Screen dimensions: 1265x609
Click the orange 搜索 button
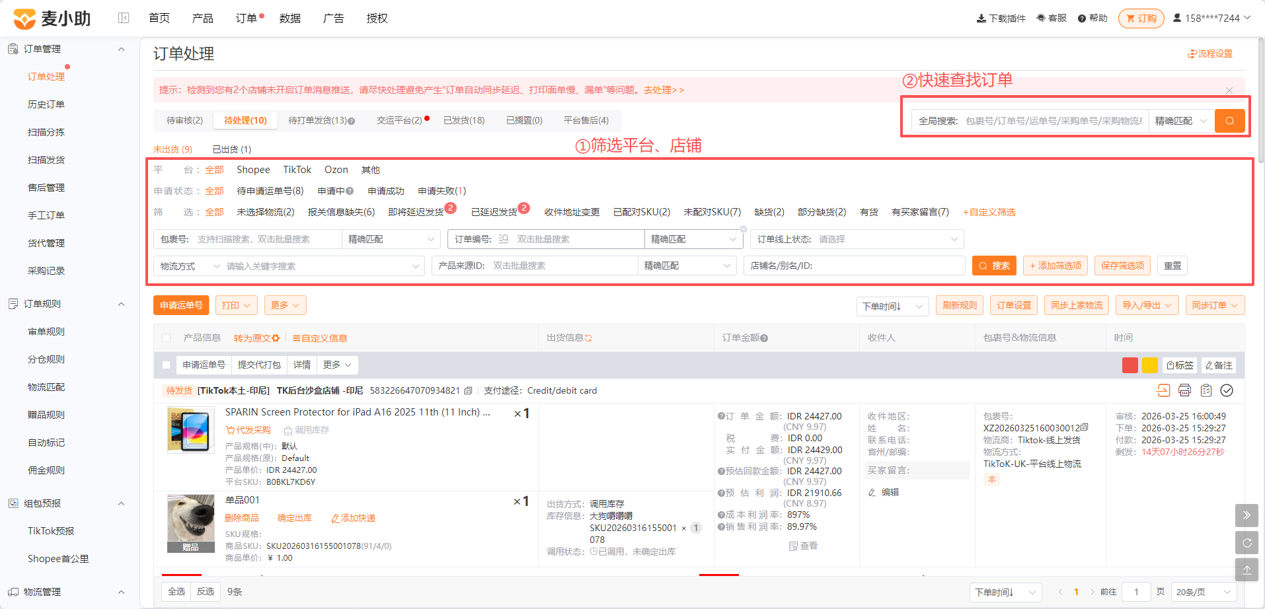994,266
